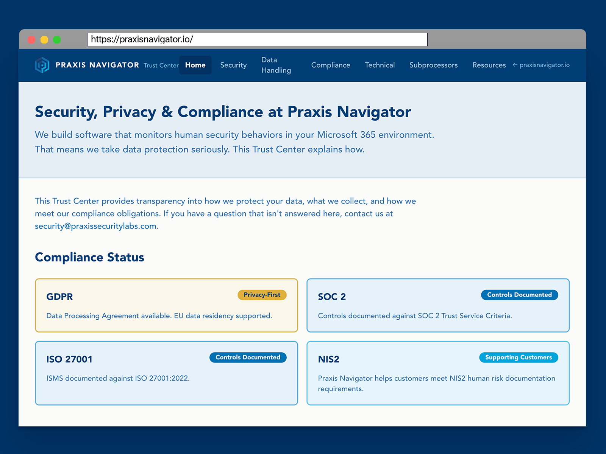This screenshot has height=454, width=606.
Task: Click the security@praxissecuritylabs.com email address
Action: click(96, 226)
